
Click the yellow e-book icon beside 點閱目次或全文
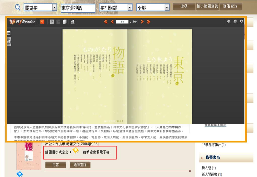(76, 150)
